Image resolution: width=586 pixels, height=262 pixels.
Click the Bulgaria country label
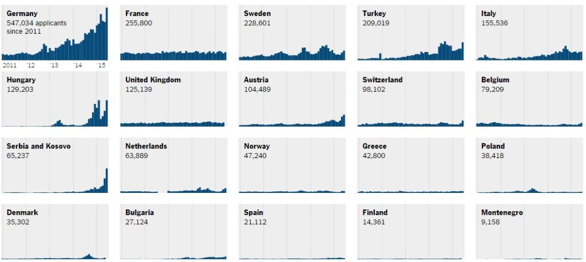[x=140, y=213]
